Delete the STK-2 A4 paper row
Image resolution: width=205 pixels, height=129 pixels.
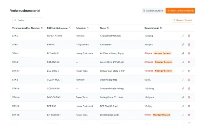click(x=189, y=36)
